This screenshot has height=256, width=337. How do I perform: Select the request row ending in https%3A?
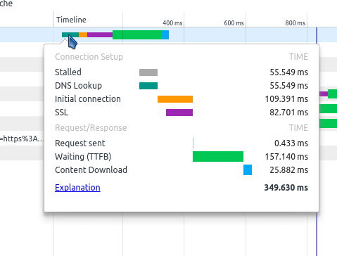point(22,139)
